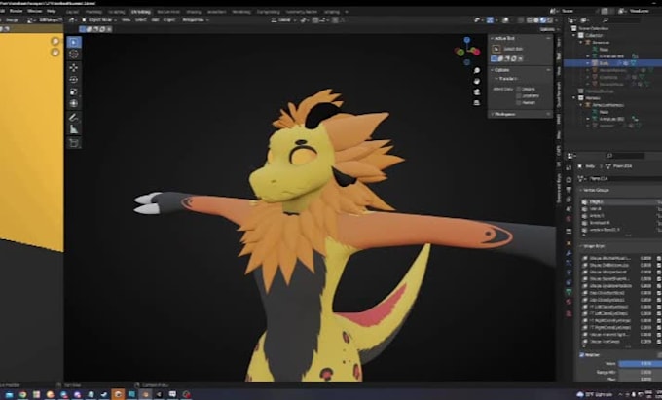Click the Range Min field
This screenshot has height=400, width=662.
tap(641, 372)
